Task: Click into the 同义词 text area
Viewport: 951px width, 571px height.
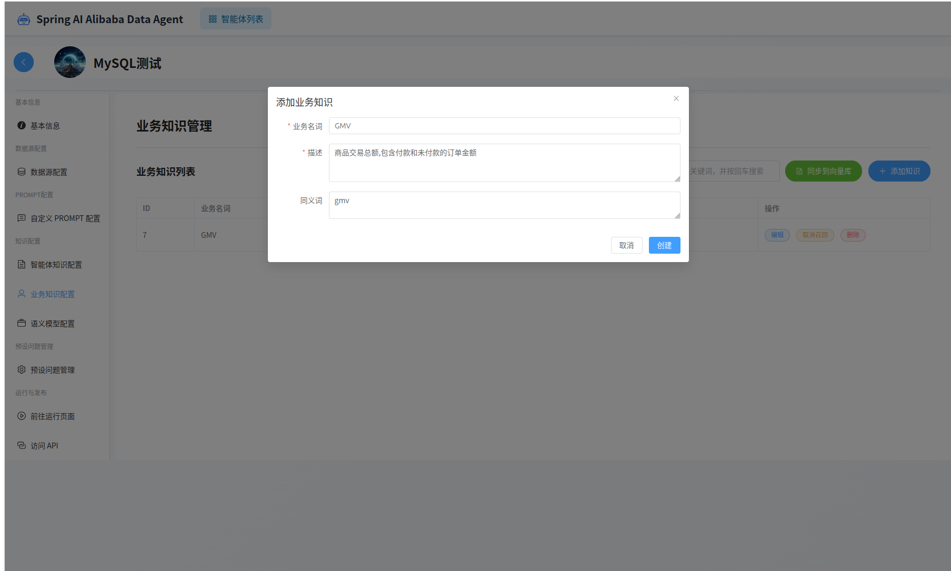Action: pyautogui.click(x=504, y=205)
